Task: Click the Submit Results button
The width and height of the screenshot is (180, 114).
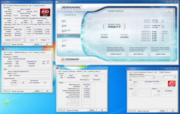Action: coord(116,54)
